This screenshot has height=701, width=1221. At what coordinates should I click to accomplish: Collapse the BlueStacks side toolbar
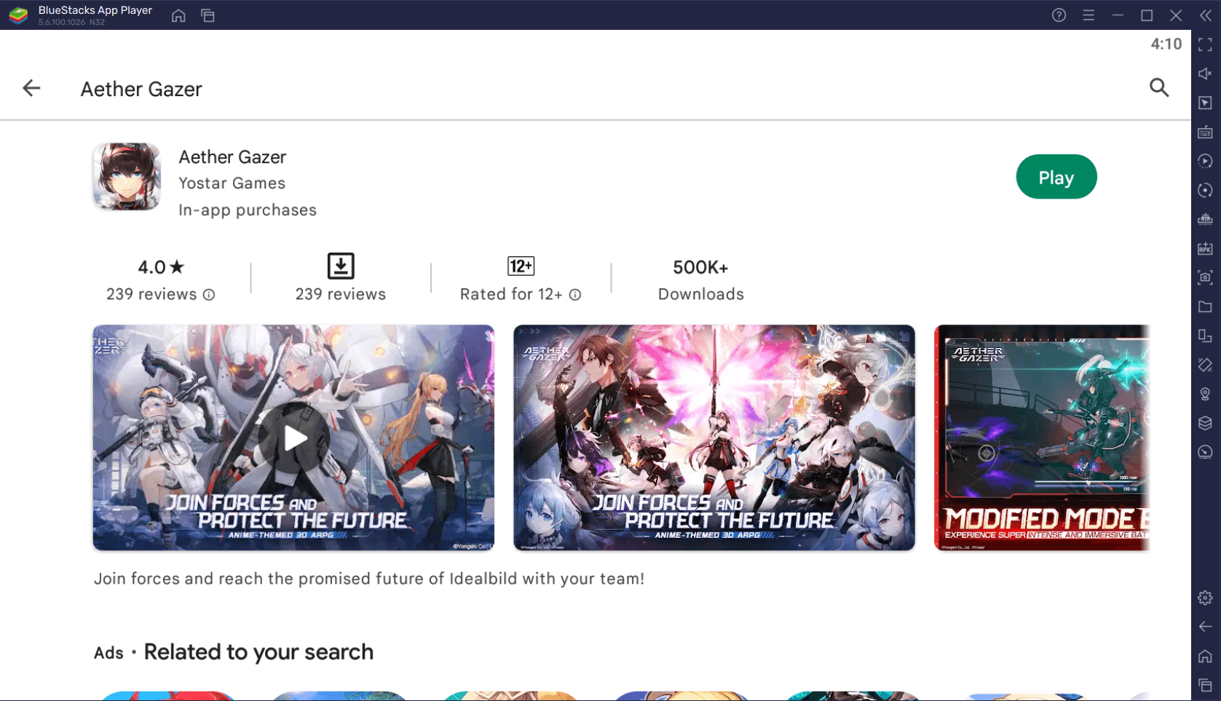1206,15
